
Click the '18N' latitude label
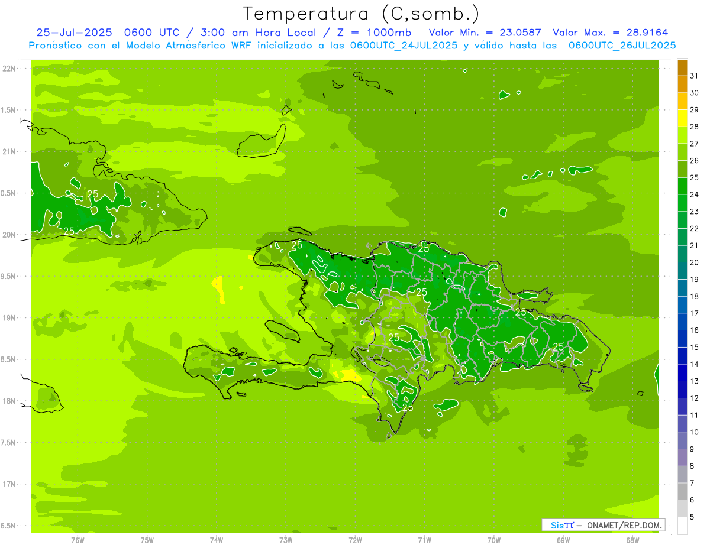[x=8, y=401]
